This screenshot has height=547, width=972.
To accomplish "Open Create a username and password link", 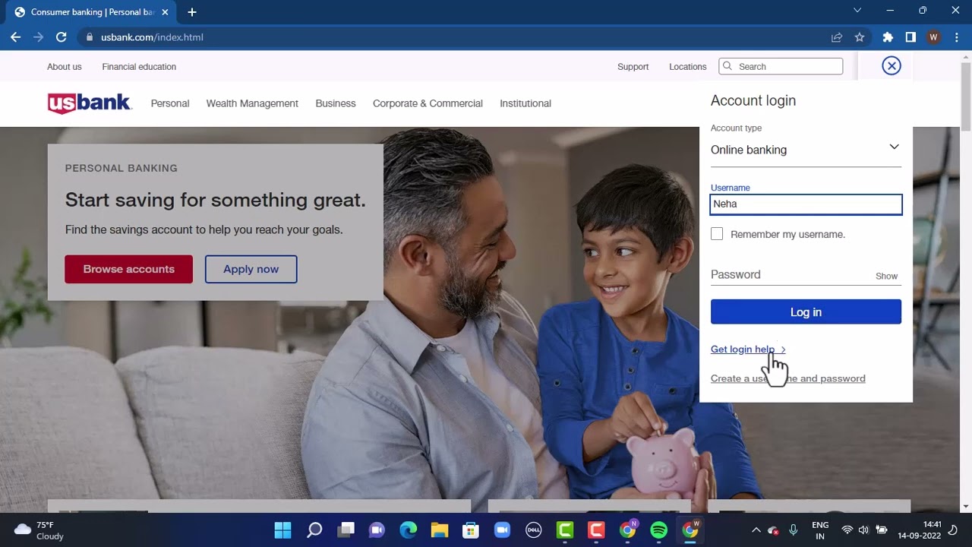I will [x=787, y=378].
